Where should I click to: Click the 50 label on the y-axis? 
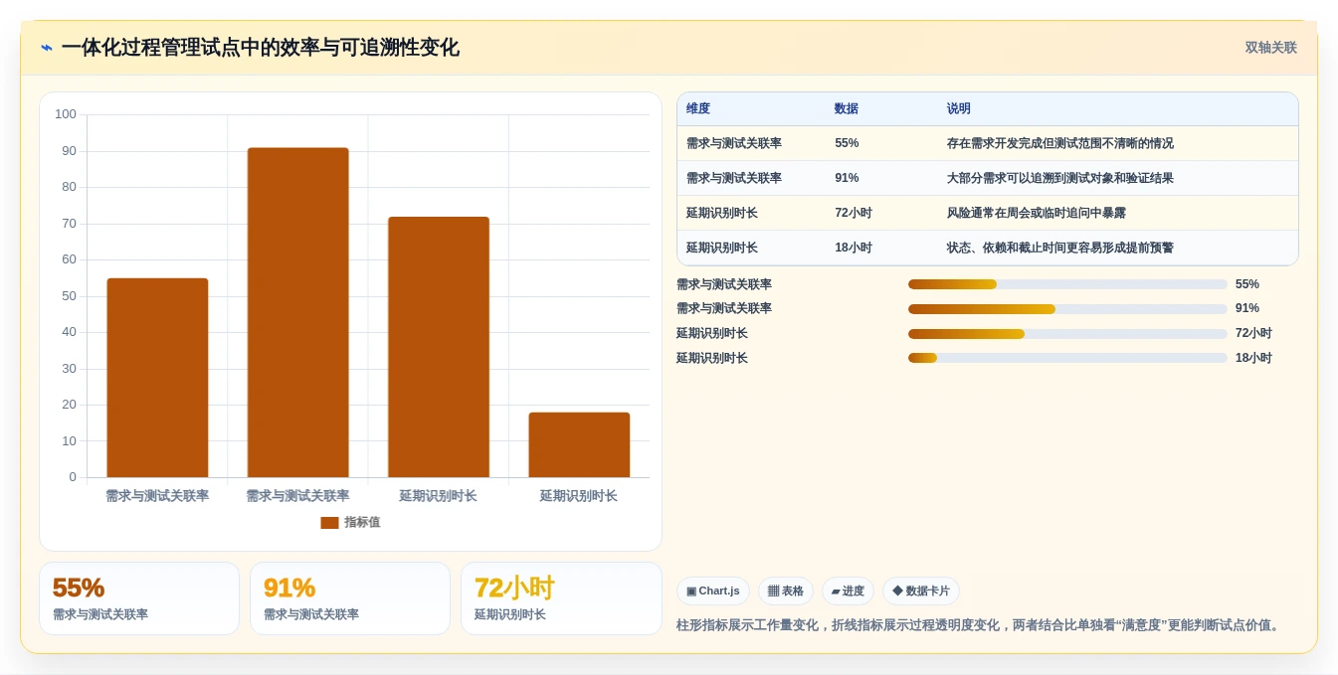[69, 296]
